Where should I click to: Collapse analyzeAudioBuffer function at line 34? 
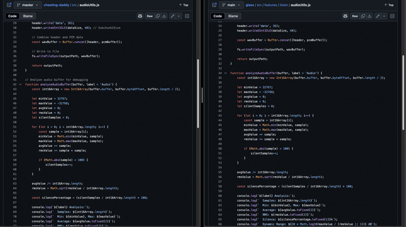click(225, 73)
